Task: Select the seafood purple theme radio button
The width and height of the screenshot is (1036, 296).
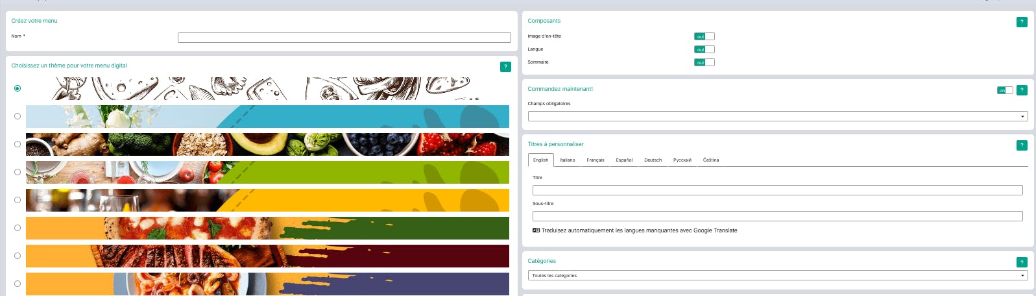Action: tap(18, 284)
